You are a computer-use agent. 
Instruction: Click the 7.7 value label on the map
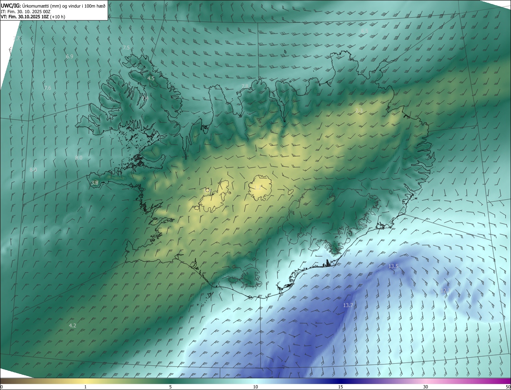pyautogui.click(x=16, y=38)
